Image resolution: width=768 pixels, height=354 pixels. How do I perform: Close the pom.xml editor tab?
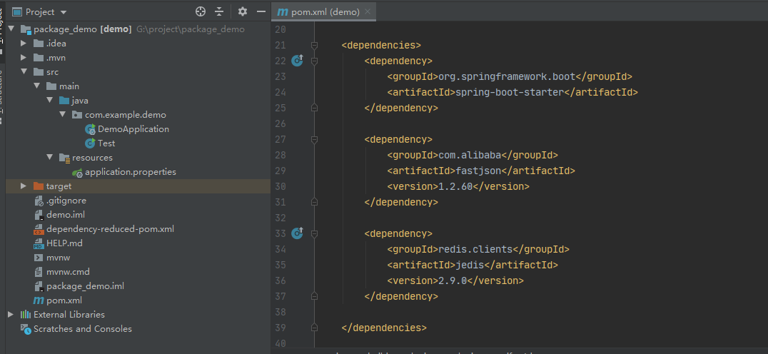[368, 12]
